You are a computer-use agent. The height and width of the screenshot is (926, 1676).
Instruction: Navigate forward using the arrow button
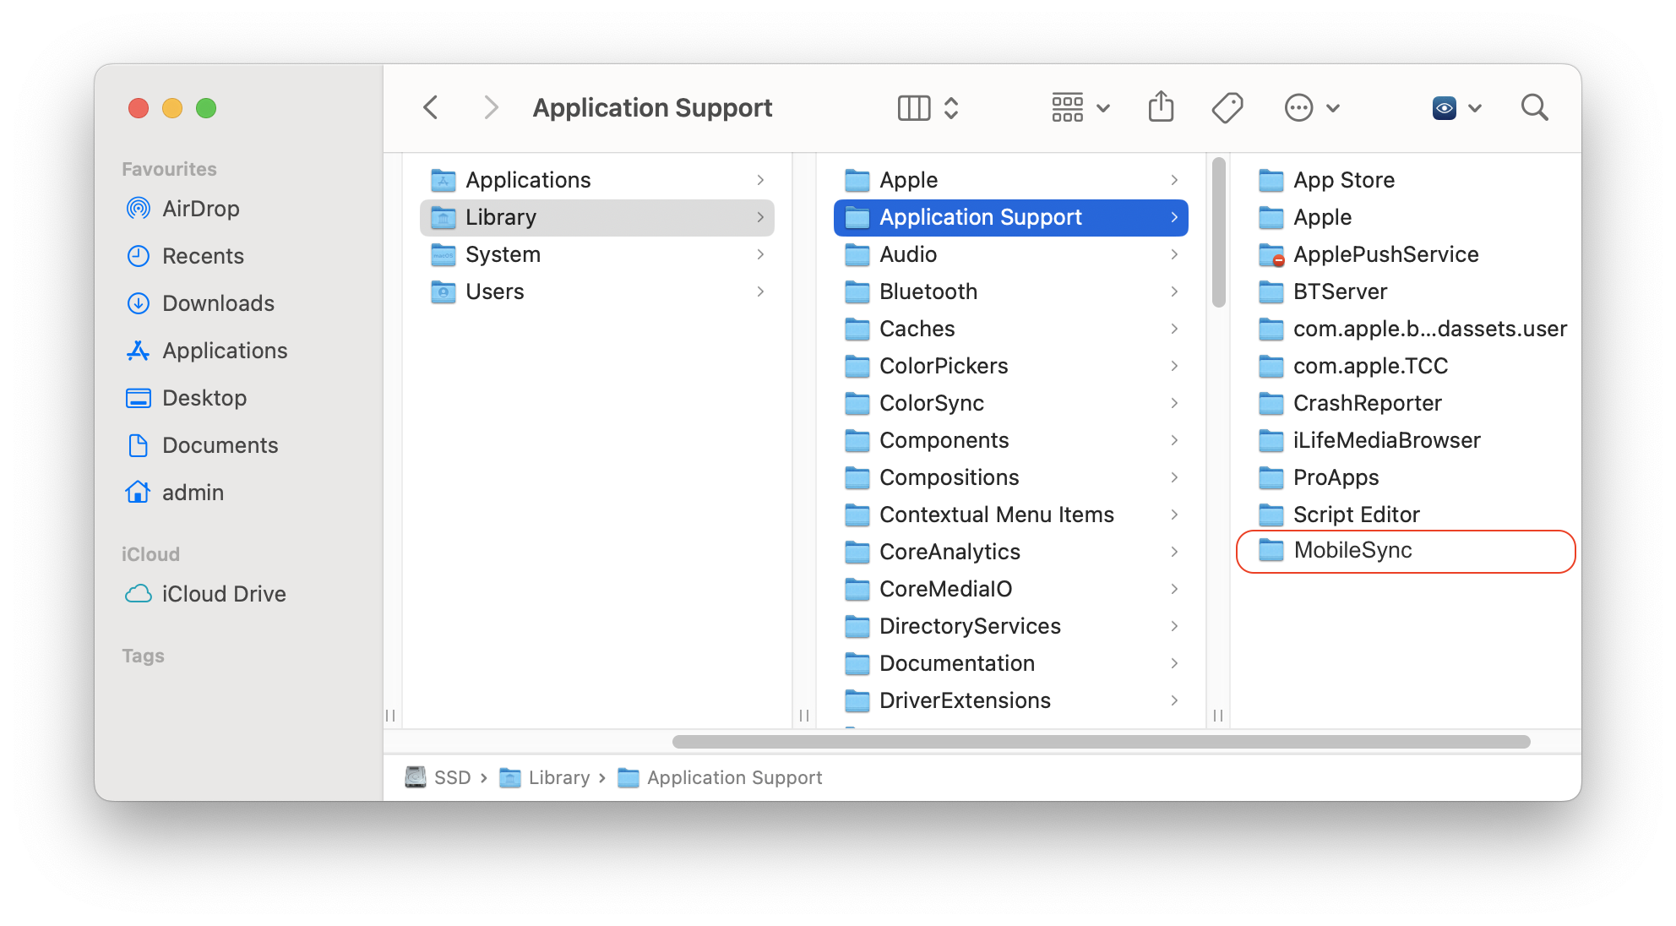point(489,107)
